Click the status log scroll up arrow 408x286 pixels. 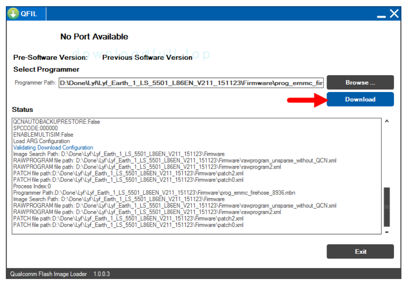[387, 121]
